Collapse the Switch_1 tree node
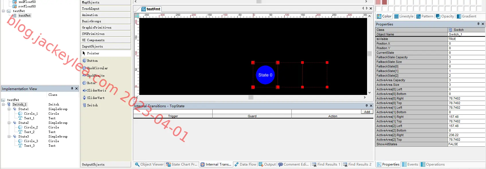This screenshot has width=486, height=169. click(3, 104)
